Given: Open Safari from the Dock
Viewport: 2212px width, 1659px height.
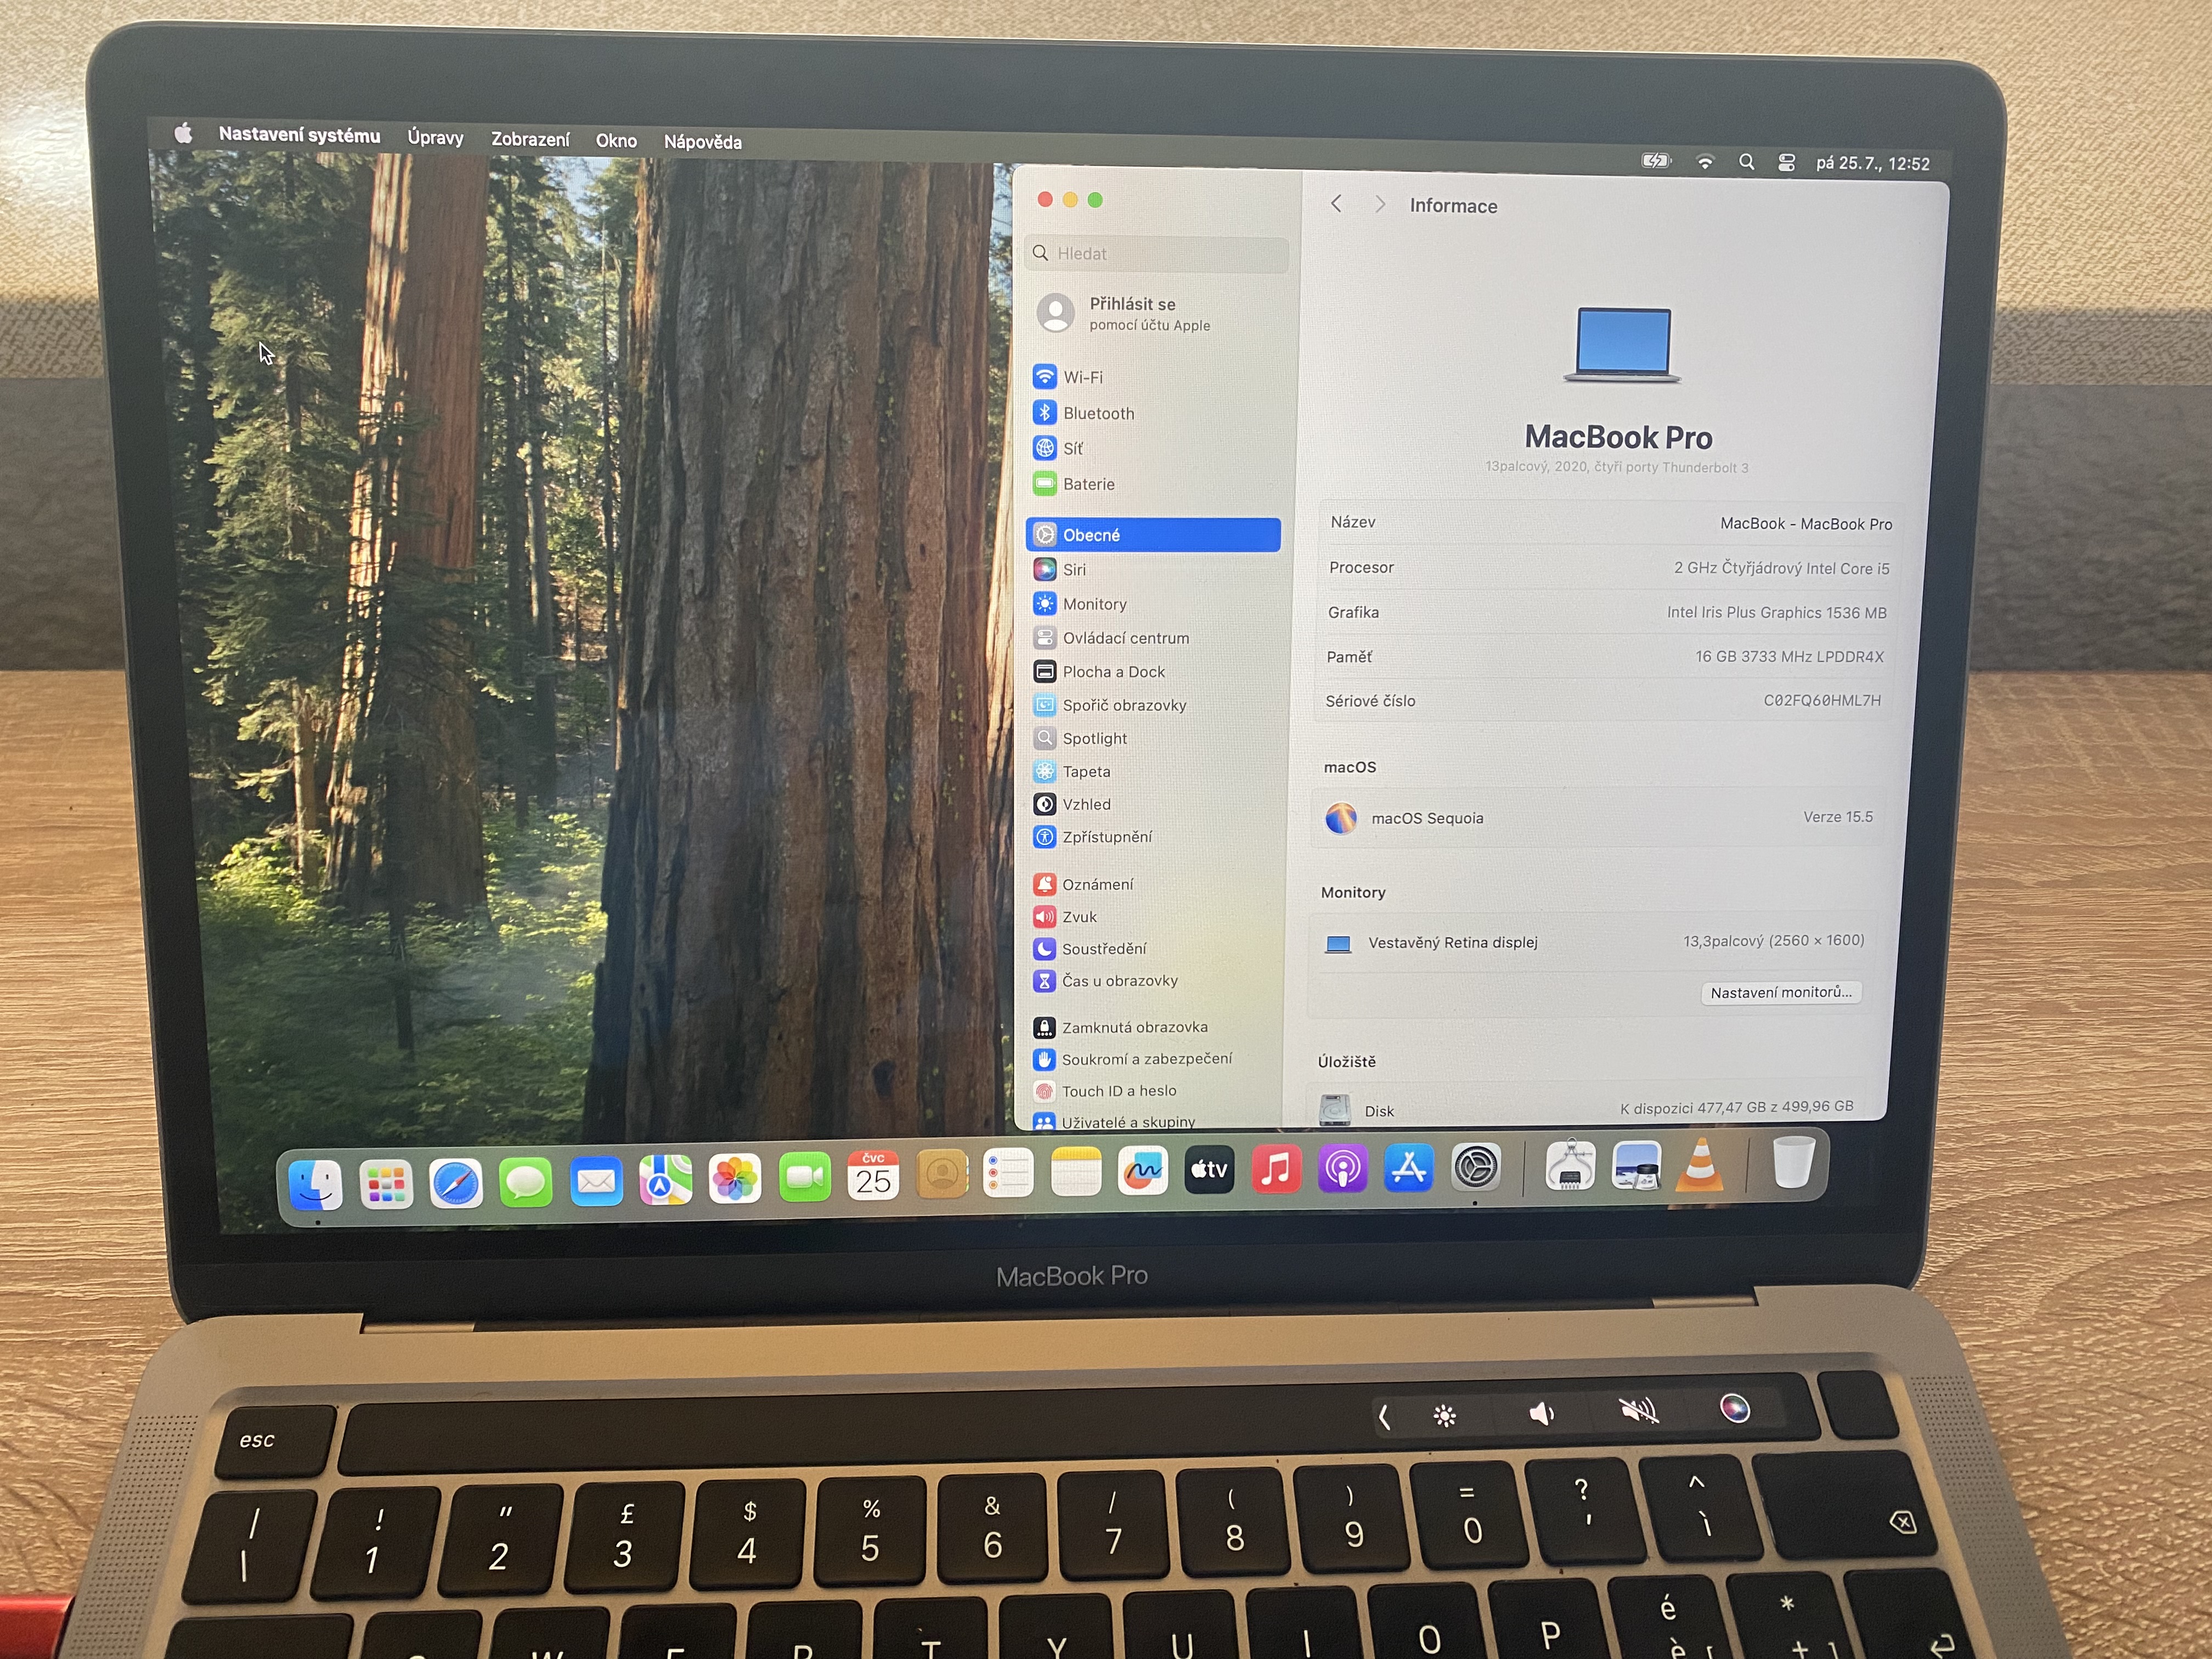Looking at the screenshot, I should click(x=456, y=1184).
